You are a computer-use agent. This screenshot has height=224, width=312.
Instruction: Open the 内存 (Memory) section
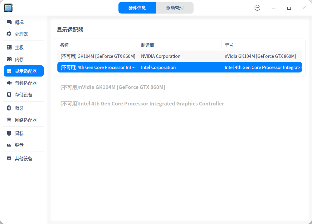[x=19, y=59]
